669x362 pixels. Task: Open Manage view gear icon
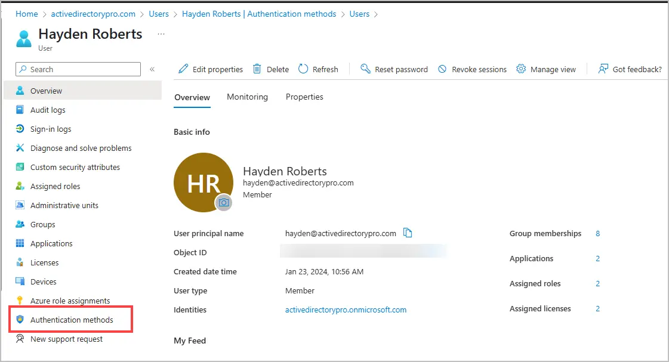click(521, 69)
